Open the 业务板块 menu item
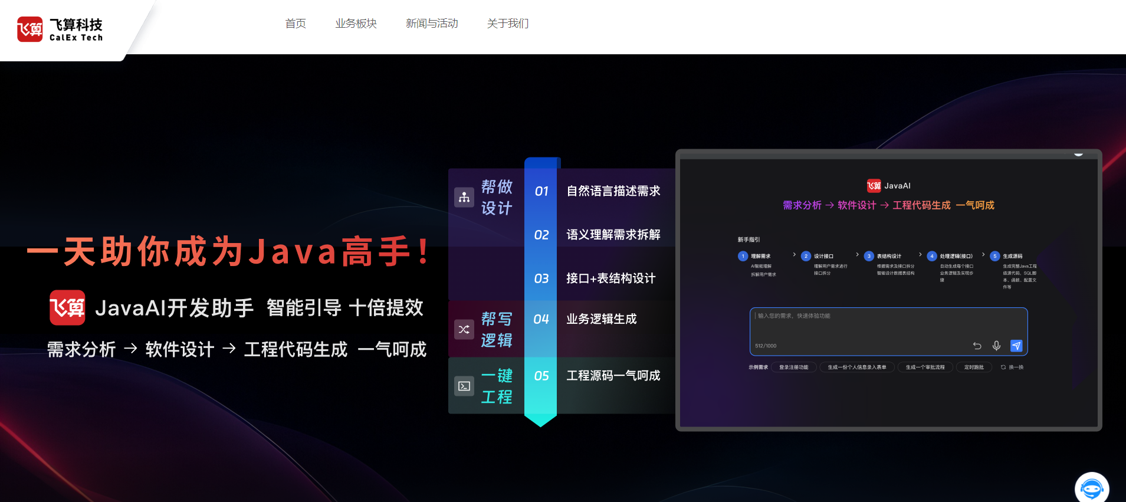Viewport: 1126px width, 502px height. [x=356, y=24]
